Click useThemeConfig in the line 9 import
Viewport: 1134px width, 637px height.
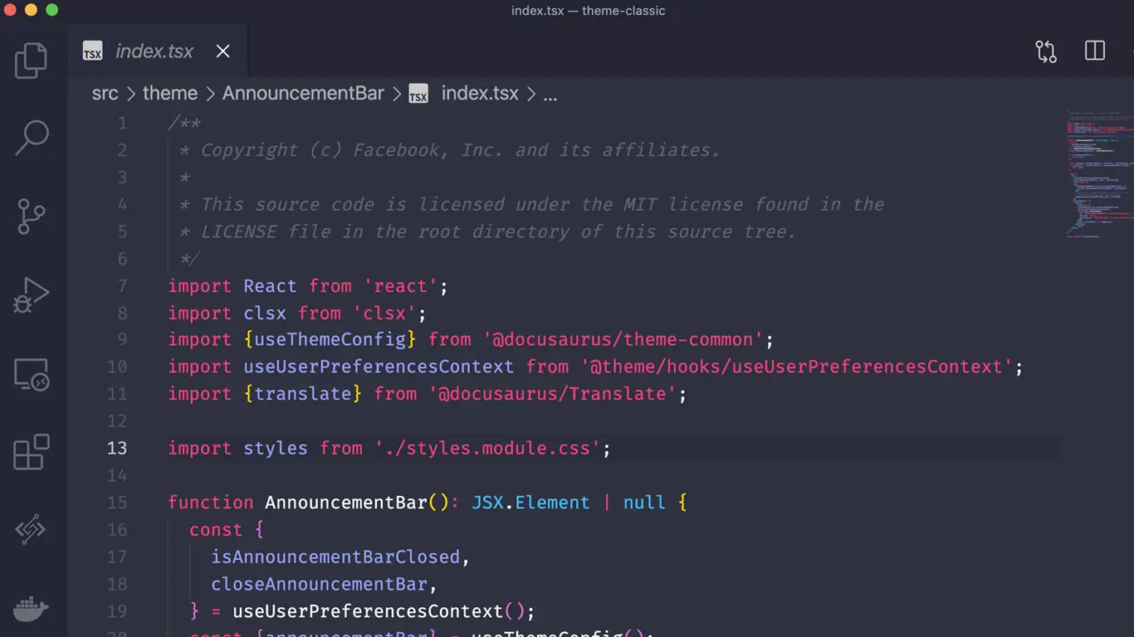(330, 340)
